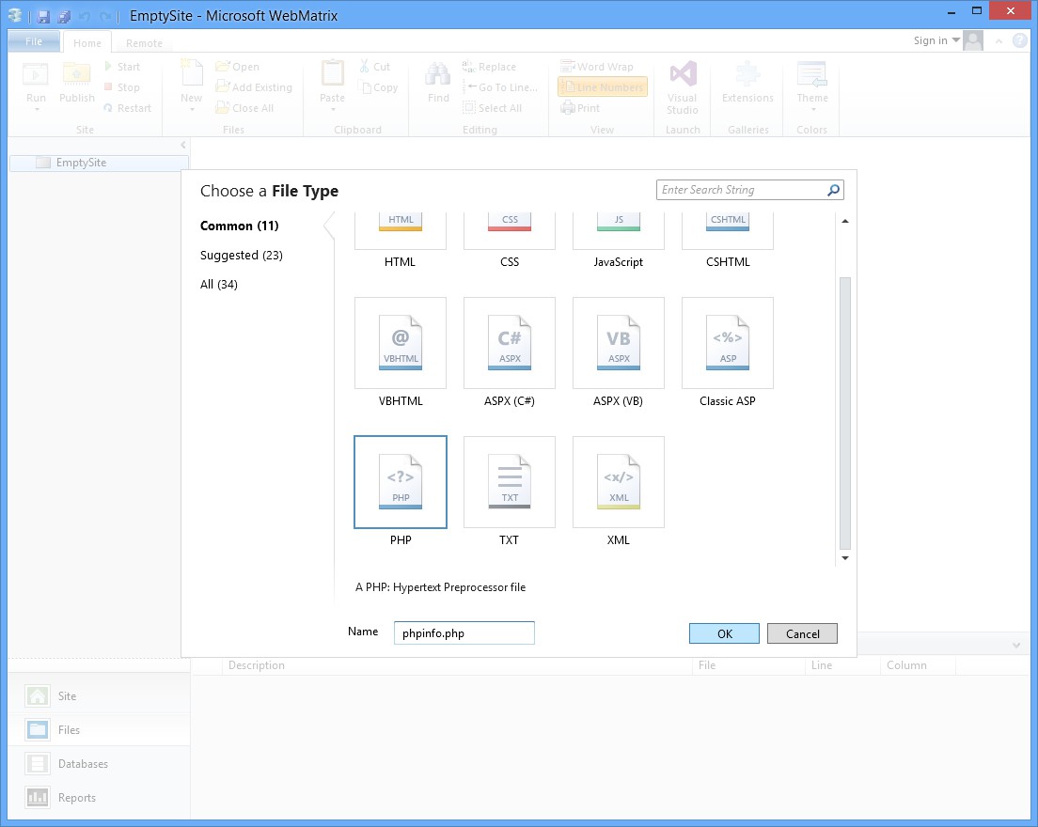This screenshot has width=1038, height=827.
Task: Choose the ASPX (C#) file type
Action: (509, 343)
